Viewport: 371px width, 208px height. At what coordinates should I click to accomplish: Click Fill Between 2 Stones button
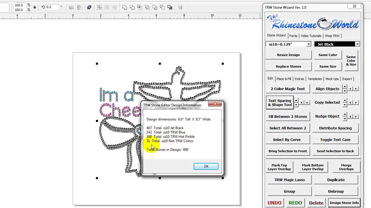coord(288,116)
